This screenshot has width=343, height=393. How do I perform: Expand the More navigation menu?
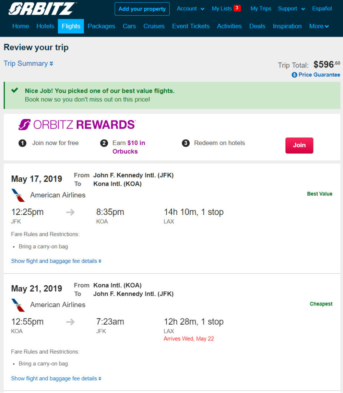[x=319, y=26]
